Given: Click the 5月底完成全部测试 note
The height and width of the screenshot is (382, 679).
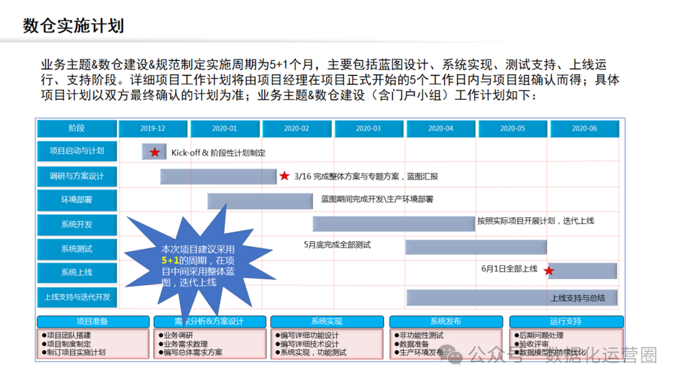Looking at the screenshot, I should [x=337, y=245].
